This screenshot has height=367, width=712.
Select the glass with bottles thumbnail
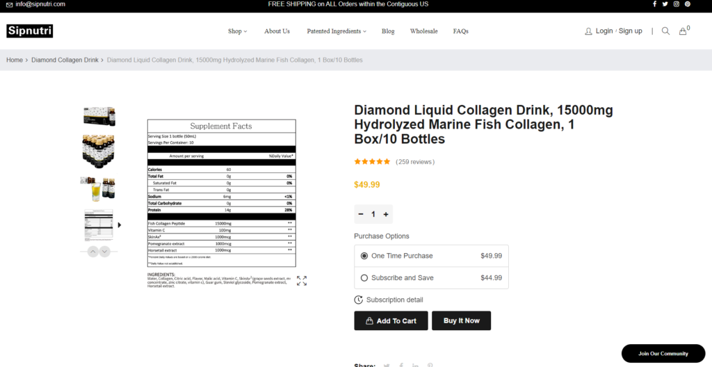[98, 189]
